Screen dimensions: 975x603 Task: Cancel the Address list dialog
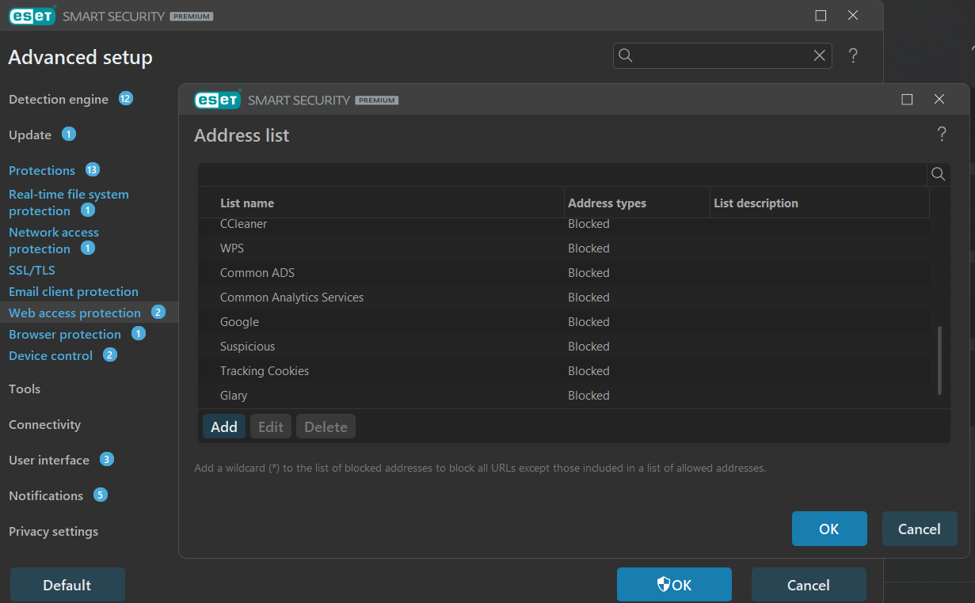pyautogui.click(x=920, y=529)
